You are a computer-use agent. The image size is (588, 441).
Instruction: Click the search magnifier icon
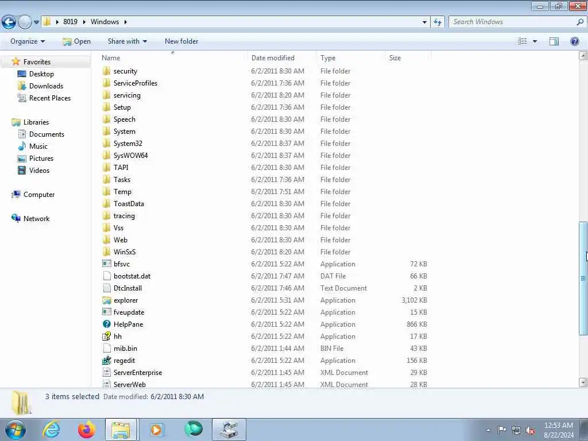click(x=580, y=22)
